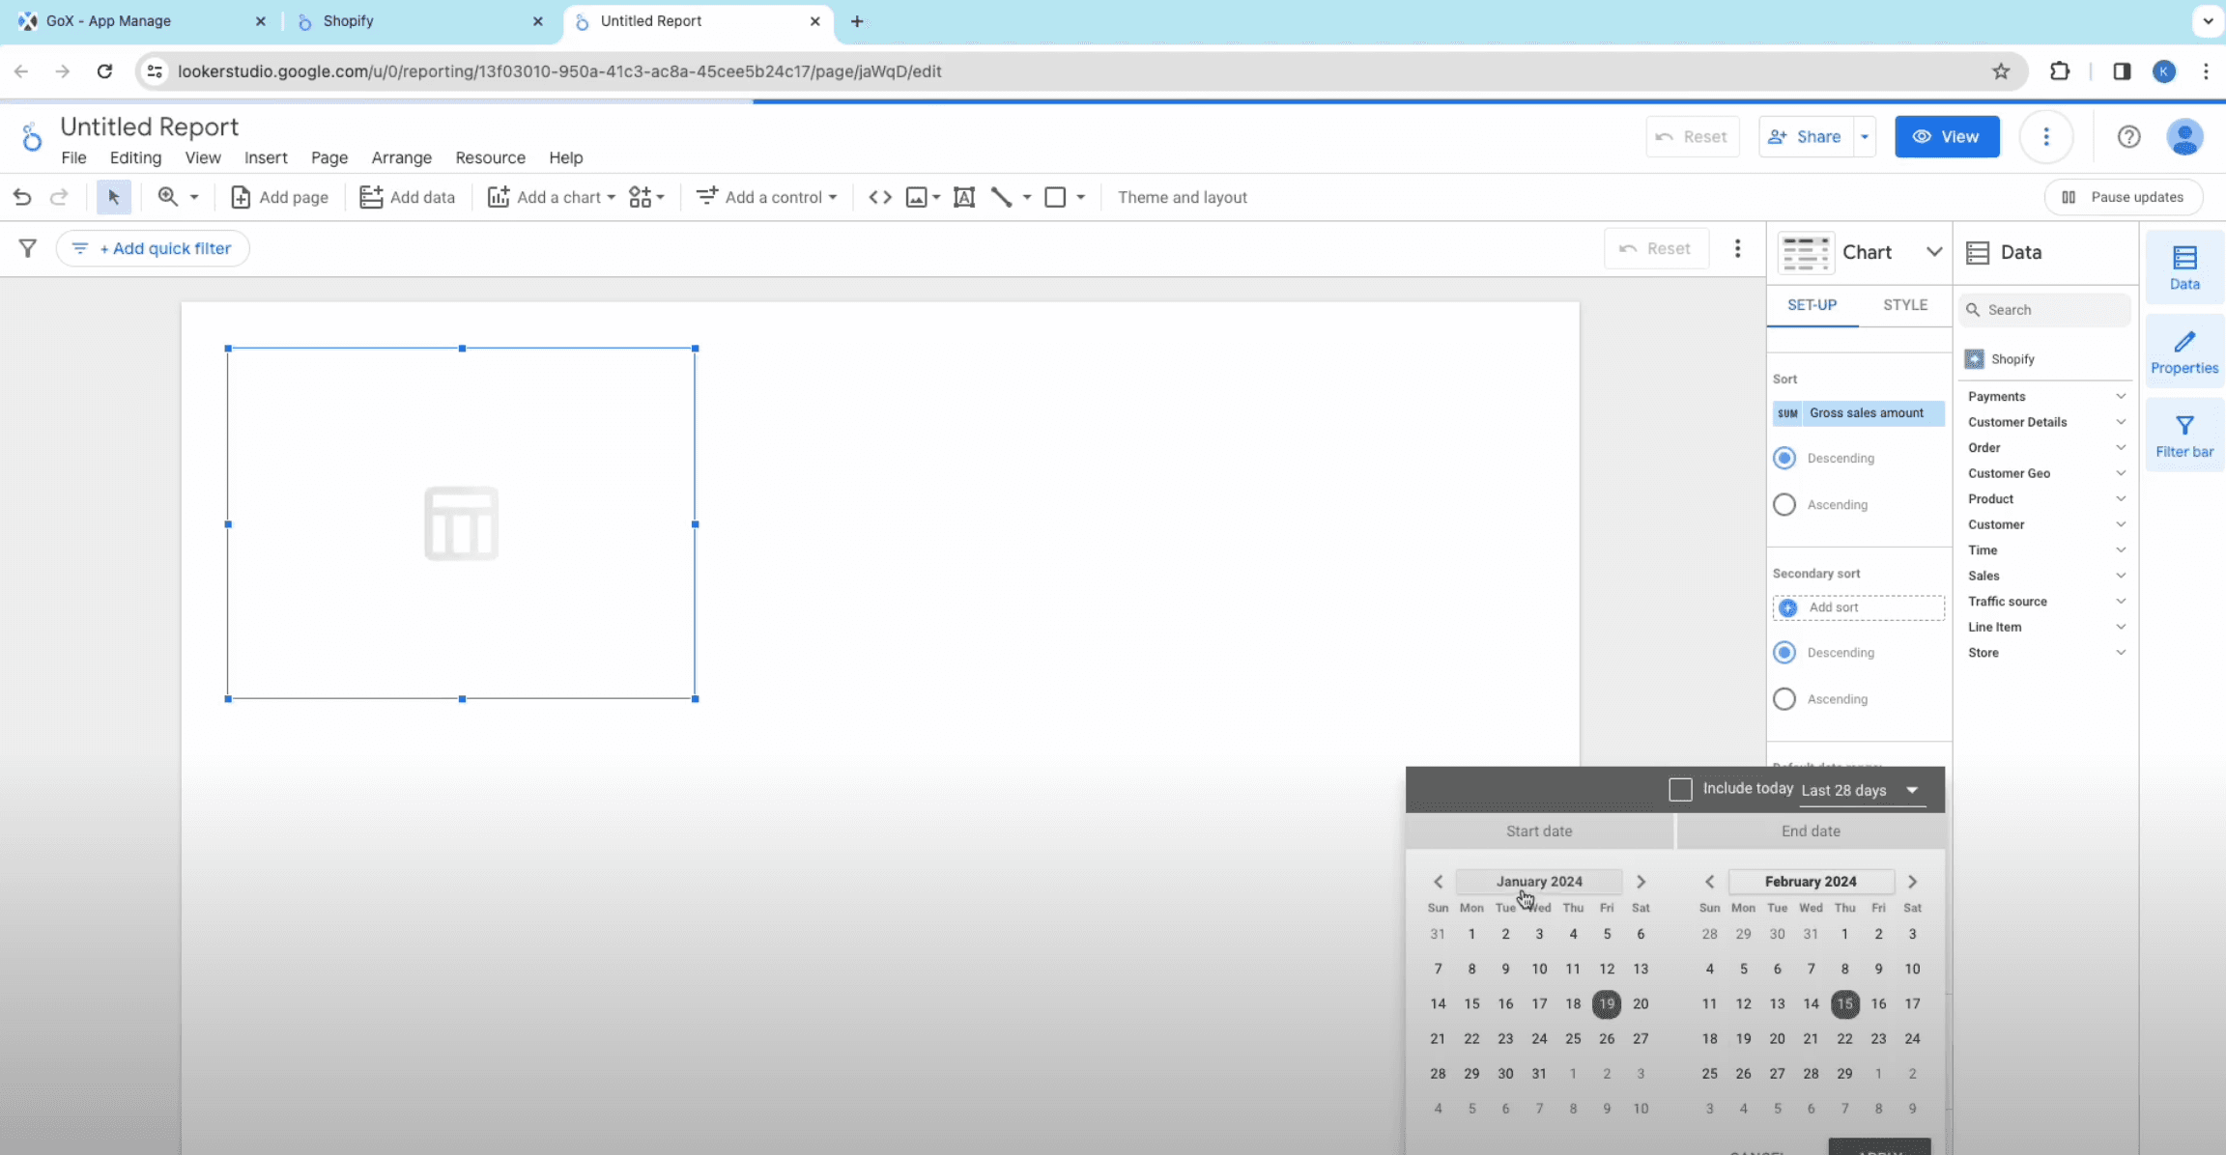This screenshot has width=2226, height=1155.
Task: Click the blue View button
Action: tap(1946, 136)
